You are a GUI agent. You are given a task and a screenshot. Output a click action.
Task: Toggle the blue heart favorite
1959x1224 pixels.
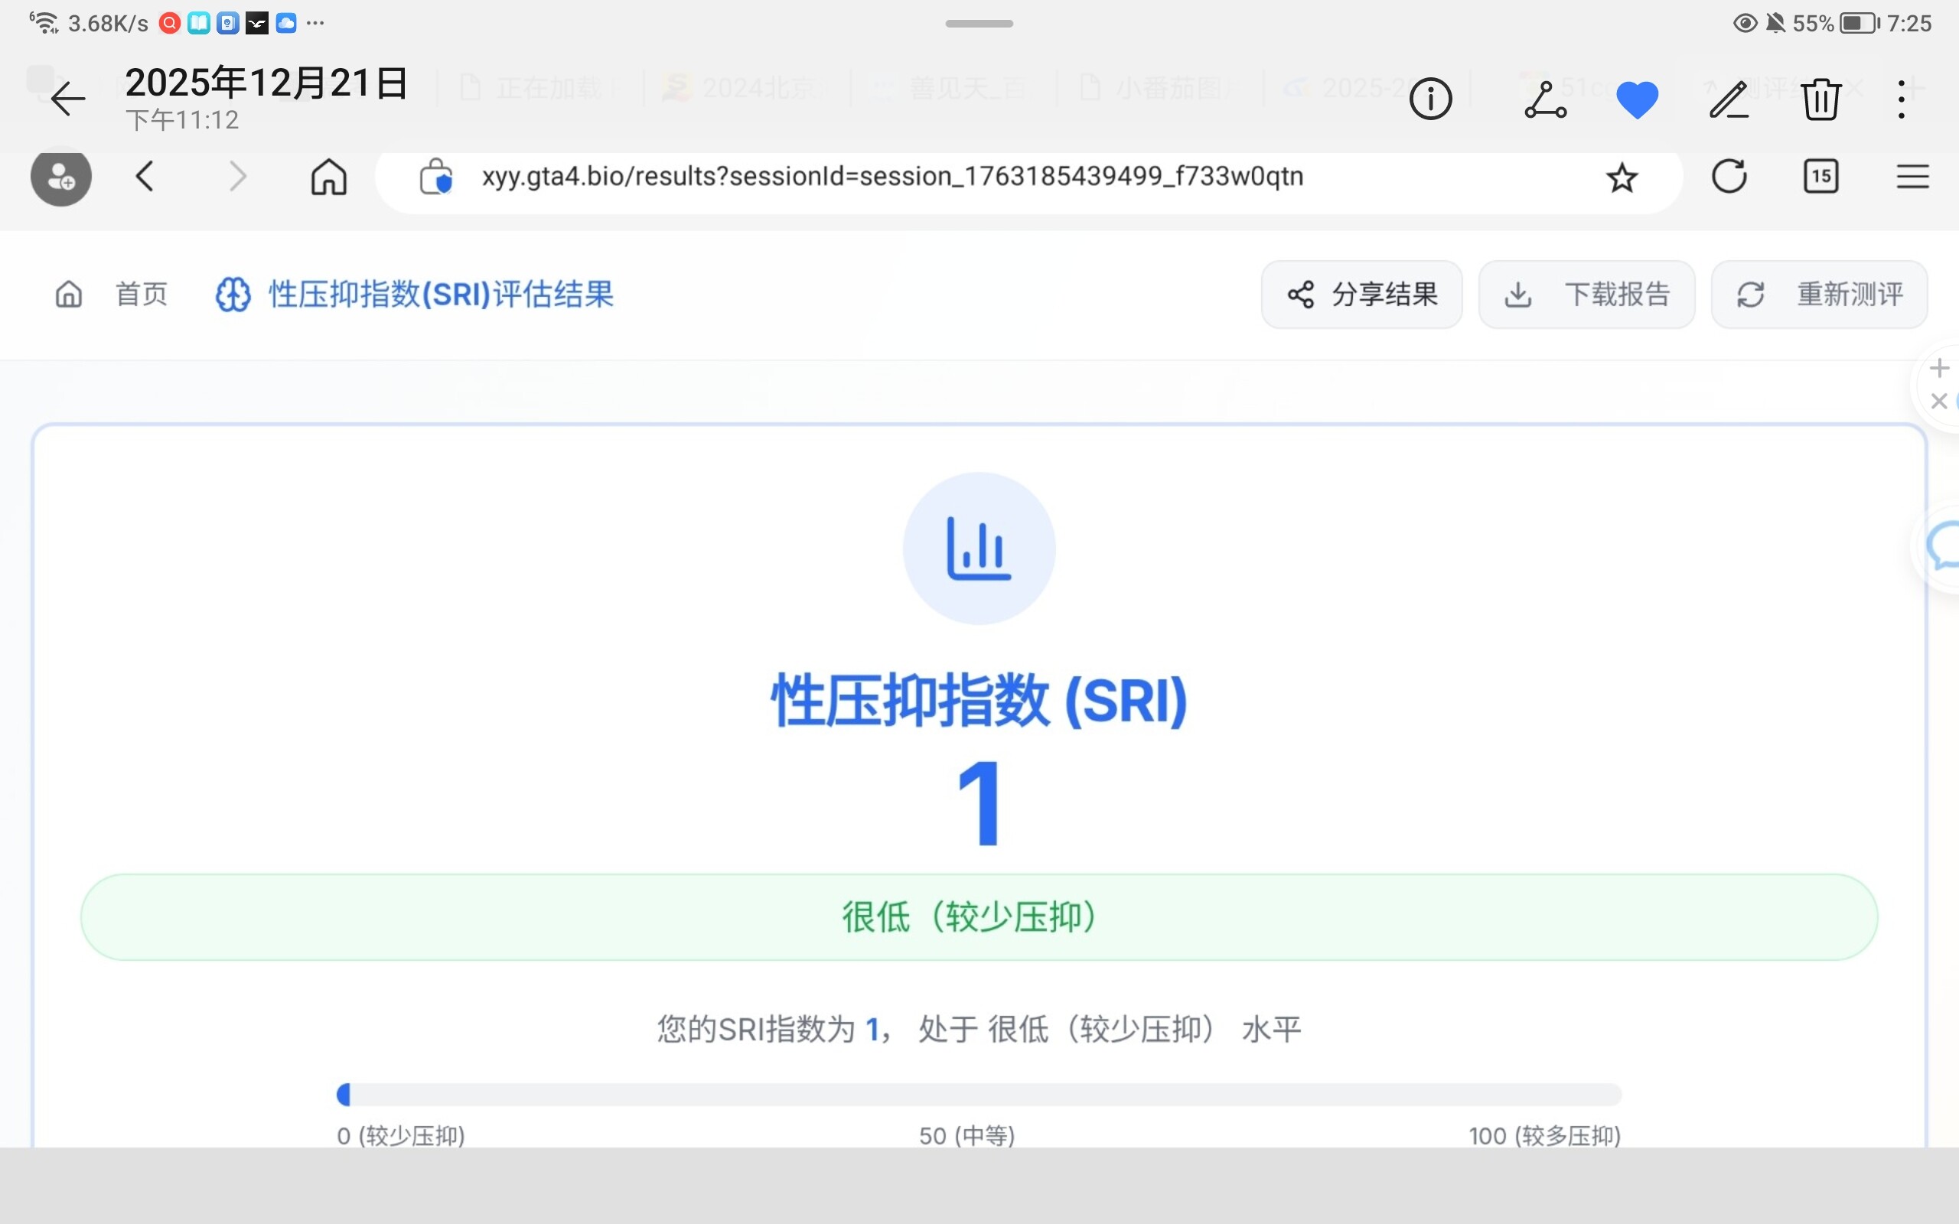[1637, 100]
